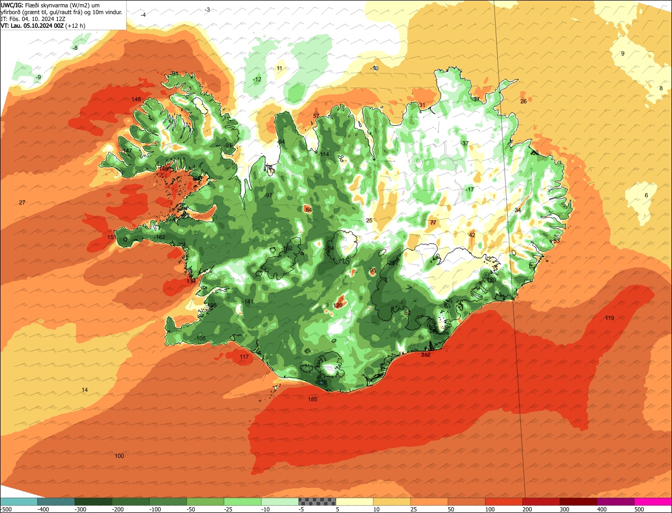Select the map value '-162' on the western peninsula
672x513 pixels.
click(x=160, y=238)
